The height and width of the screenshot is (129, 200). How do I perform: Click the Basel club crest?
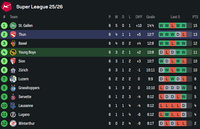tap(13, 43)
